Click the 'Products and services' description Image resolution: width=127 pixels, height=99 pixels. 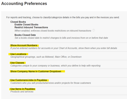coord(22,92)
